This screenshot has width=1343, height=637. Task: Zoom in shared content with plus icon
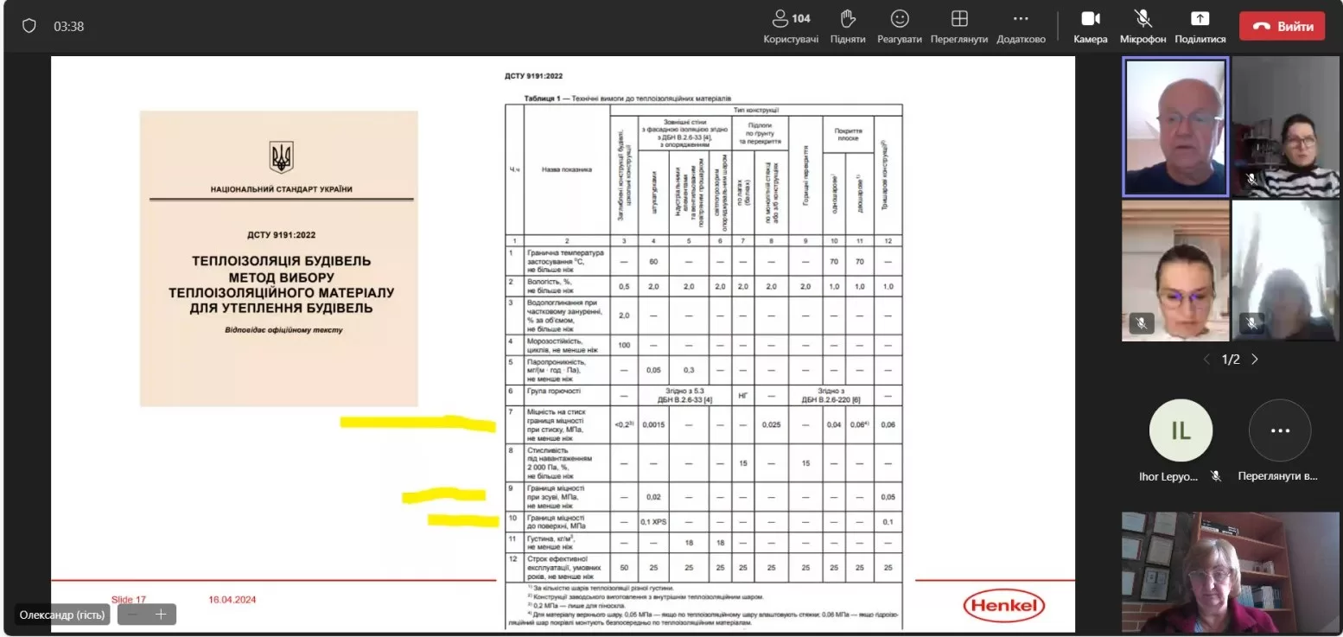[161, 615]
